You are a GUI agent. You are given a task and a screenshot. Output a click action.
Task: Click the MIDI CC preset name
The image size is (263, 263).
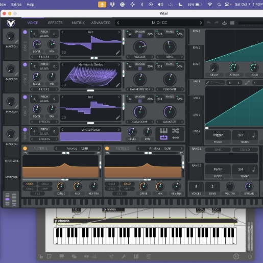point(159,23)
